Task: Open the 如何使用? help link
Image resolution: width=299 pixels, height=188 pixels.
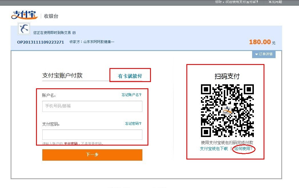Action: pyautogui.click(x=243, y=149)
